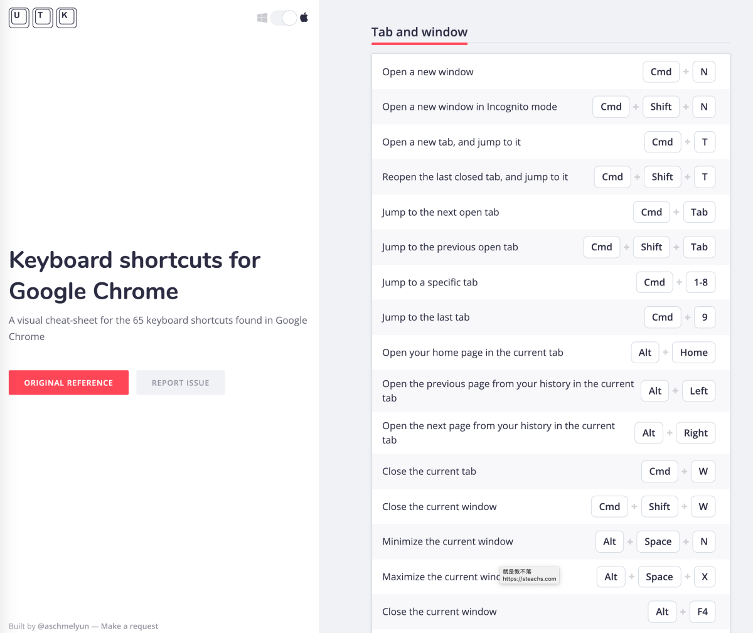753x633 pixels.
Task: Click the U key logo icon
Action: tap(19, 18)
